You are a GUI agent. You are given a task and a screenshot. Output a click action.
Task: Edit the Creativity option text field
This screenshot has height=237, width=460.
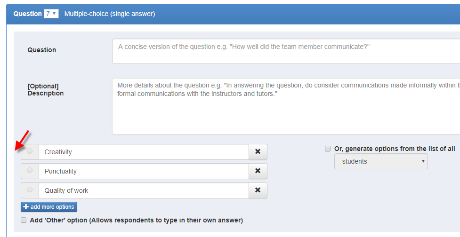click(x=144, y=152)
